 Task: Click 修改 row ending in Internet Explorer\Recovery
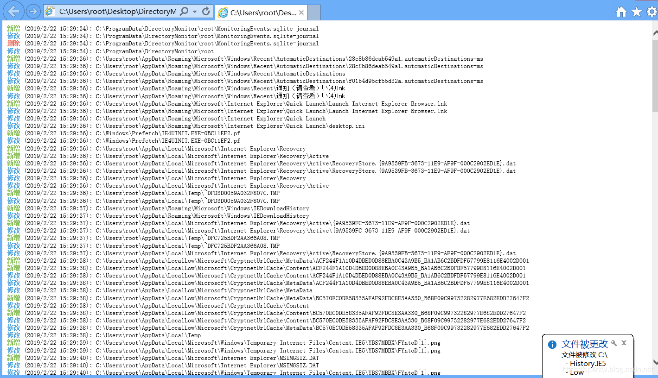156,178
